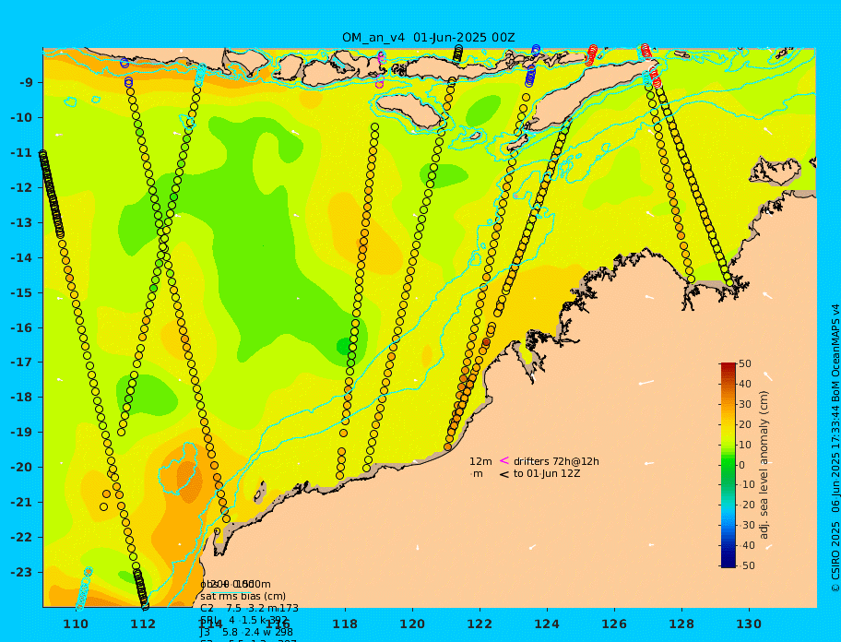Click the colorbar tick label 50
Screen dimensions: 841x642
pos(745,364)
